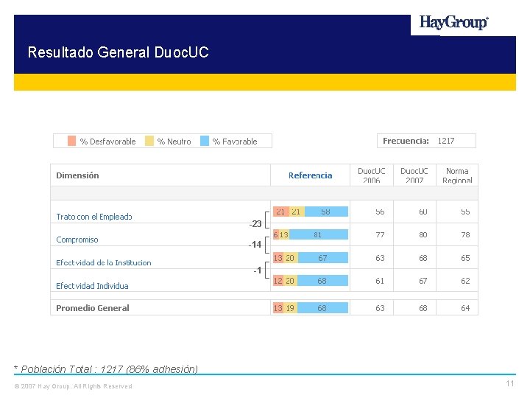This screenshot has height=398, width=530.
Task: Click the Población Total footnote text
Action: point(106,369)
